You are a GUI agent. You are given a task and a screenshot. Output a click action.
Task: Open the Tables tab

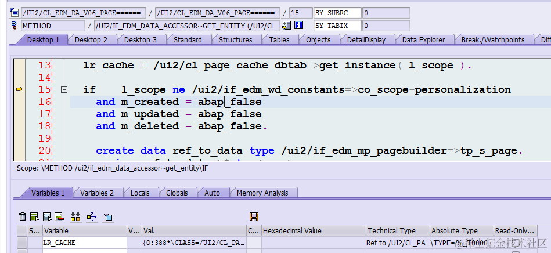tap(279, 39)
